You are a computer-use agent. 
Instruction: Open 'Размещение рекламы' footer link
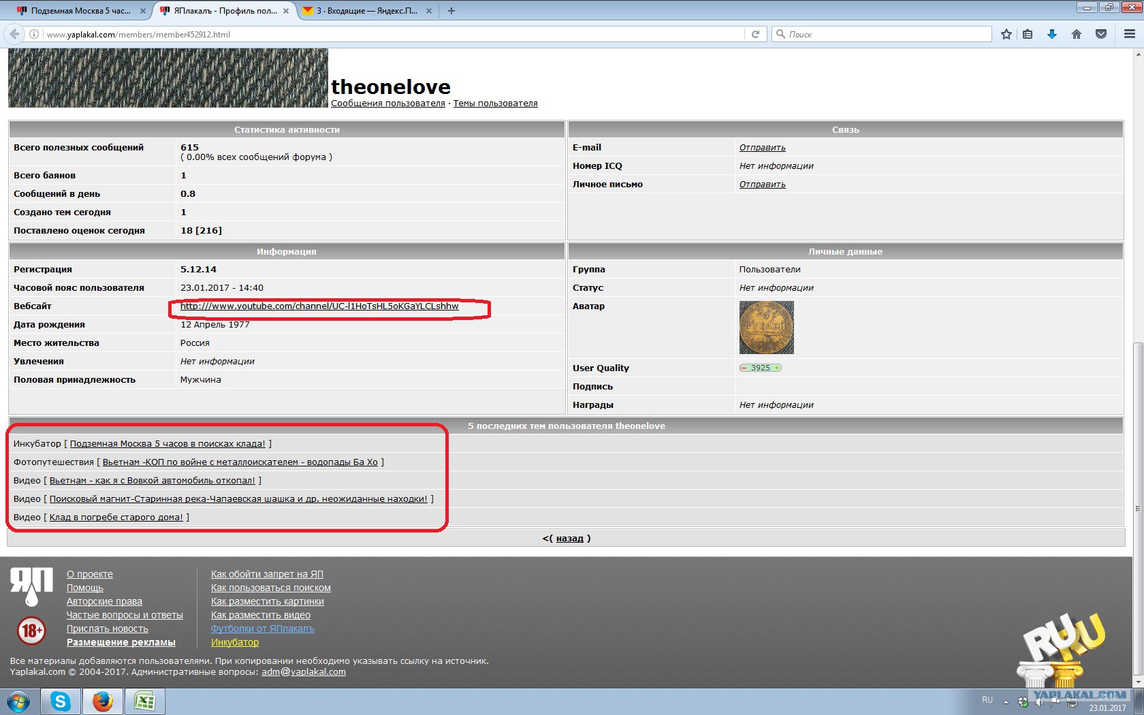pyautogui.click(x=121, y=643)
